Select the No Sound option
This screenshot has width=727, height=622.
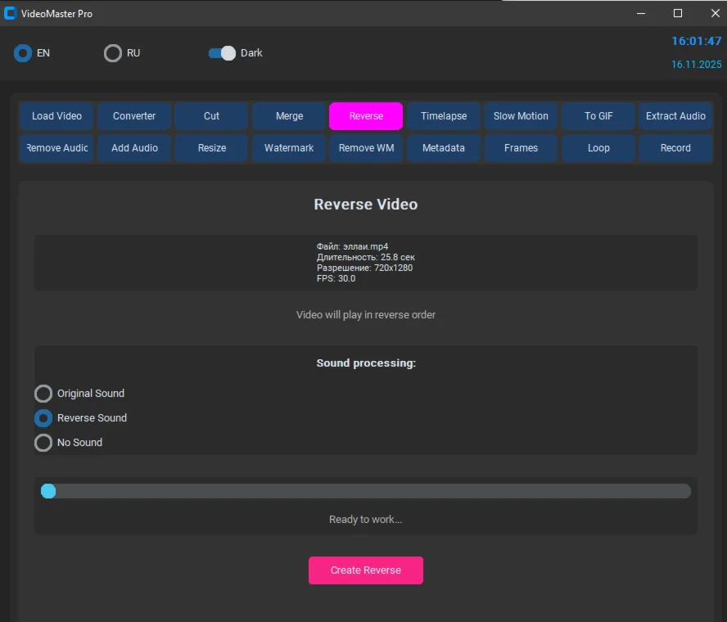tap(43, 443)
